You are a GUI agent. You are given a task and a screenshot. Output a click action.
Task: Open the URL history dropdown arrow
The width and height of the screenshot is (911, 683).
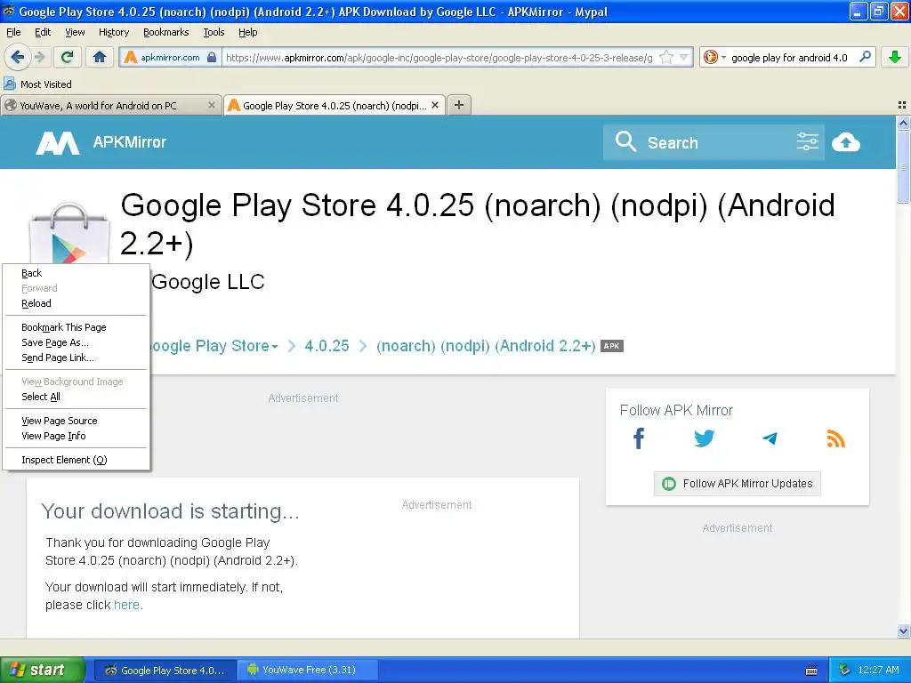[x=684, y=57]
